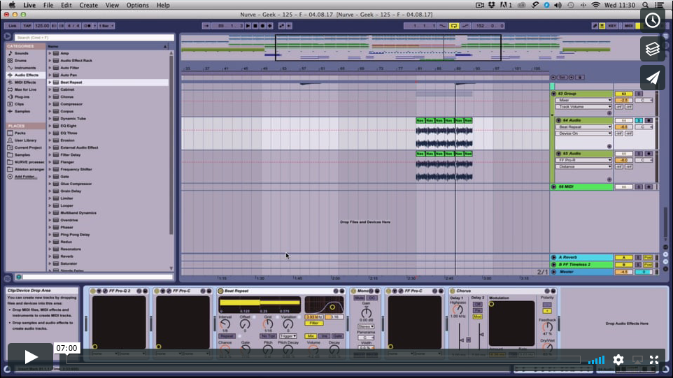Image resolution: width=673 pixels, height=378 pixels.
Task: Toggle Draw Mode pencil icon
Action: [x=595, y=26]
